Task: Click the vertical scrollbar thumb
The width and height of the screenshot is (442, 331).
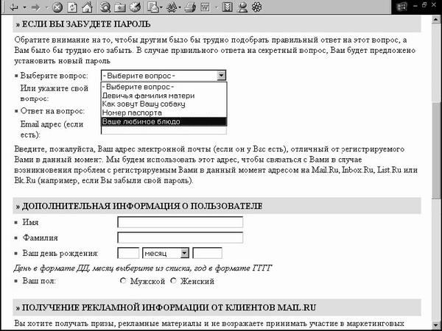Action: 435,152
